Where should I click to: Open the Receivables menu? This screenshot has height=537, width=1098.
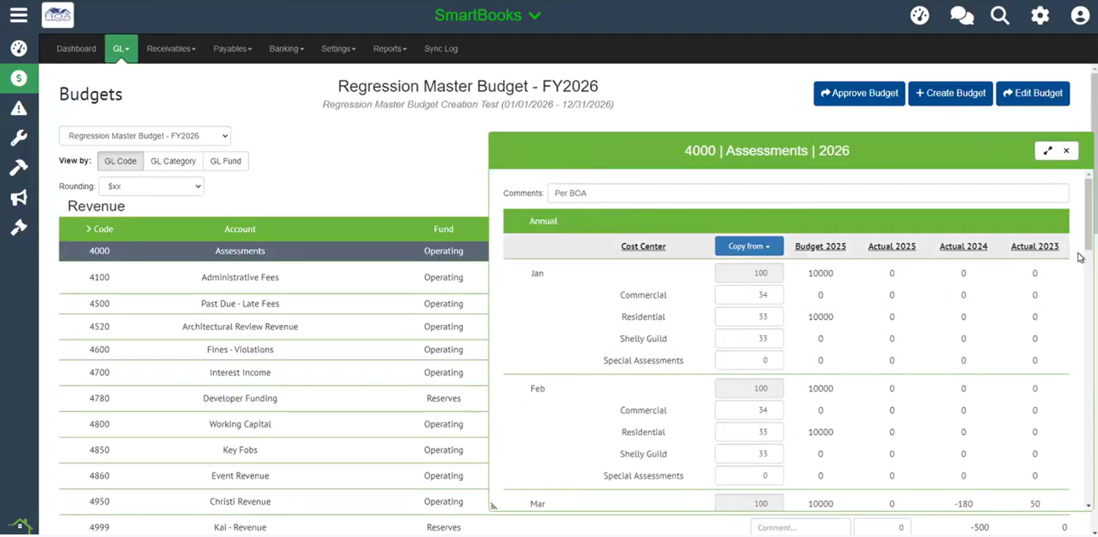[171, 48]
